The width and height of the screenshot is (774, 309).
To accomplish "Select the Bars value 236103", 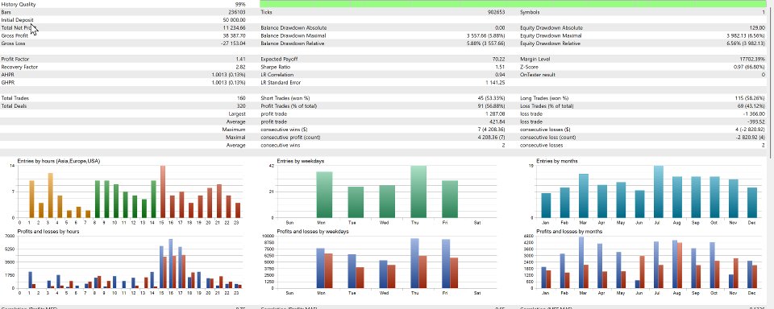I will coord(237,12).
